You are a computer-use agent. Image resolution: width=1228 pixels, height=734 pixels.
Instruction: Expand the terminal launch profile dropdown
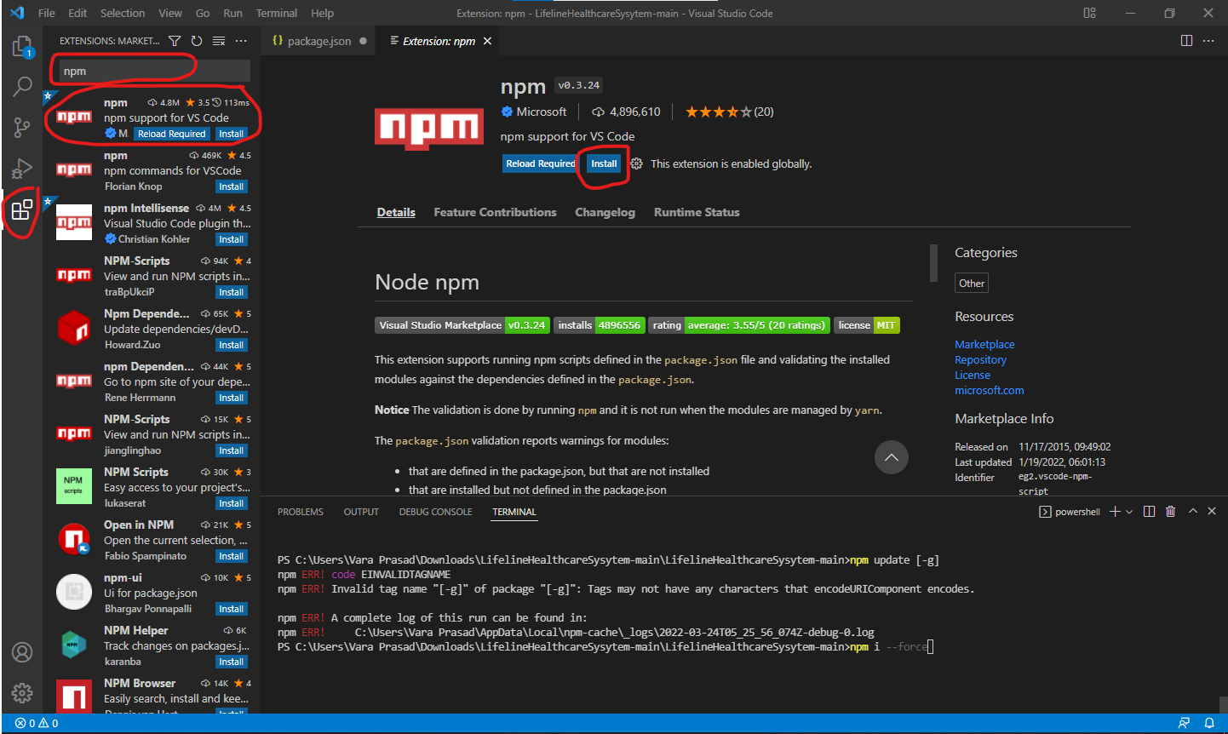(x=1129, y=512)
